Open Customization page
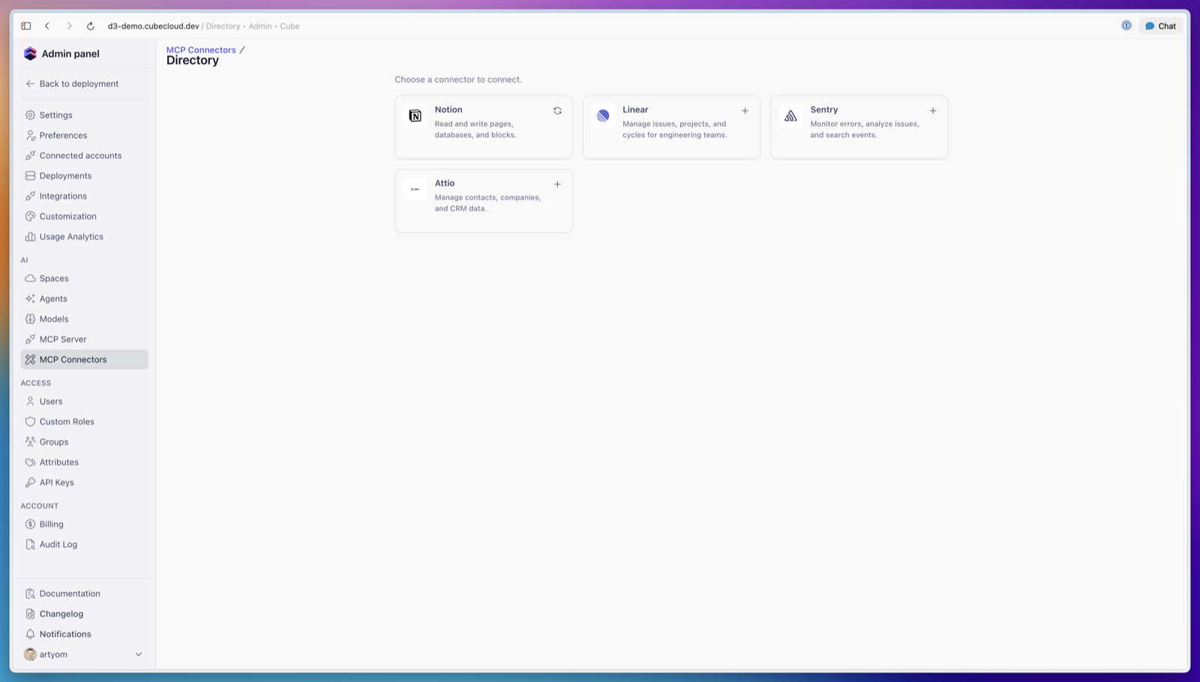Image resolution: width=1200 pixels, height=682 pixels. click(x=84, y=217)
